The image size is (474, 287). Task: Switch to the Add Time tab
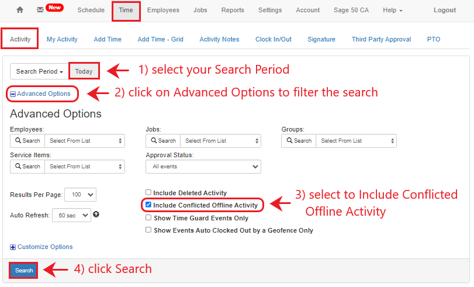(108, 39)
